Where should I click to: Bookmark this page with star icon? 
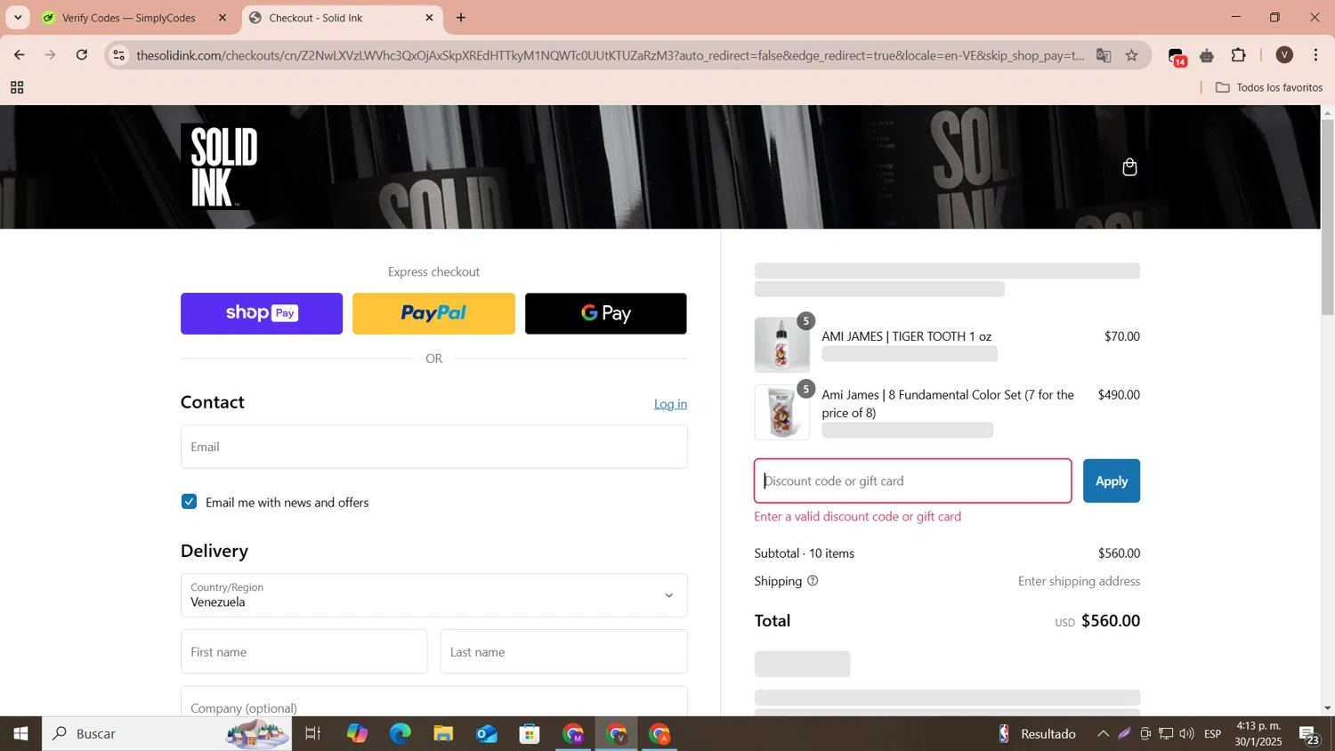coord(1132,55)
